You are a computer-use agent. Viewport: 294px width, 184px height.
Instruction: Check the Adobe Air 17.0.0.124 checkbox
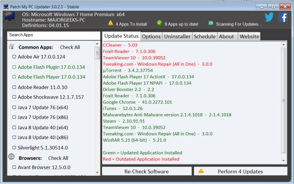(x=14, y=57)
